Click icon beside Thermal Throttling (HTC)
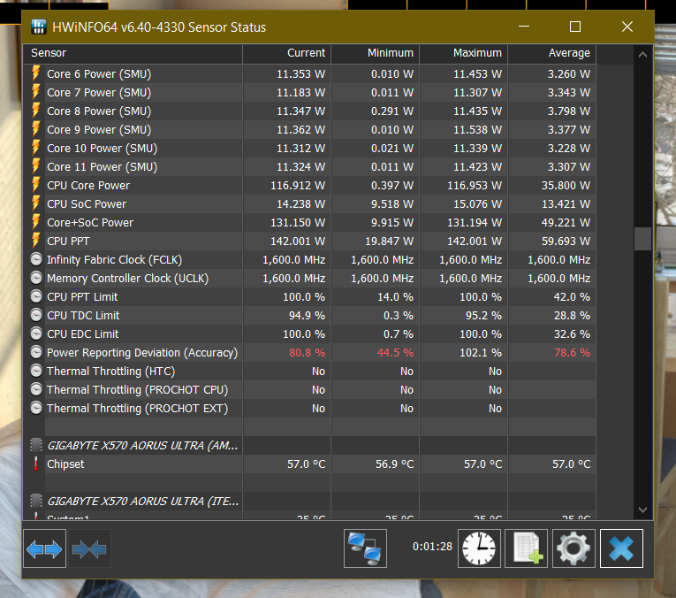Image resolution: width=676 pixels, height=598 pixels. (x=36, y=371)
